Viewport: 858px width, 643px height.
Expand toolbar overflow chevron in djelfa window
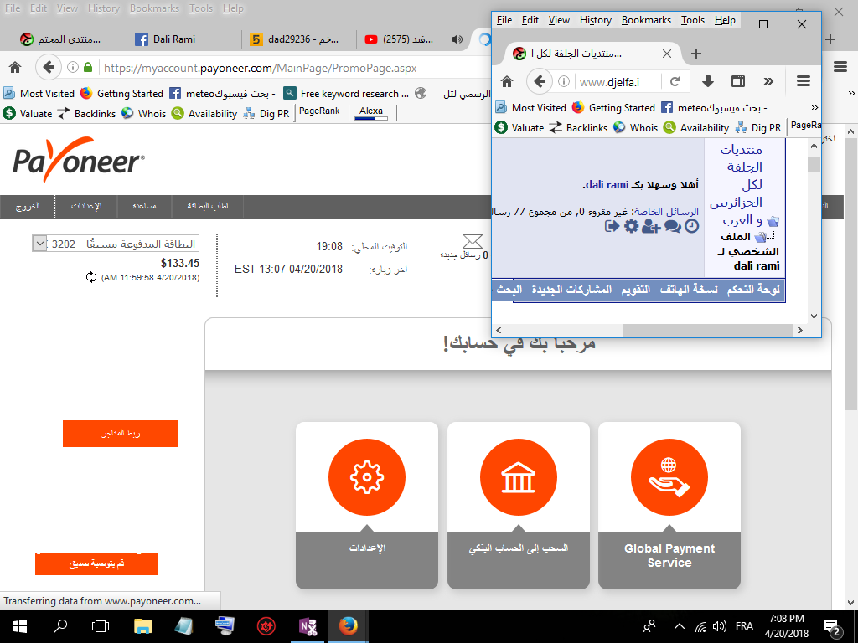pos(769,81)
